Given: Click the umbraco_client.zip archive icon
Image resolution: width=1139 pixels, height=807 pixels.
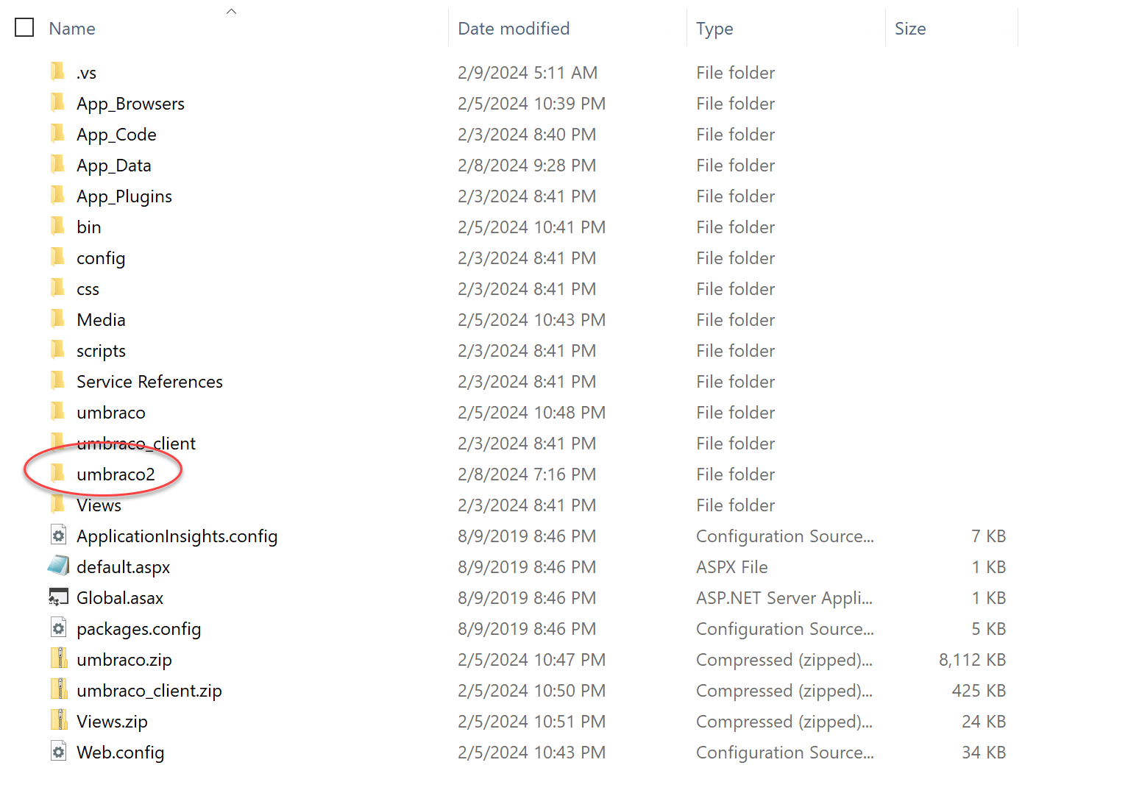Looking at the screenshot, I should (x=59, y=689).
